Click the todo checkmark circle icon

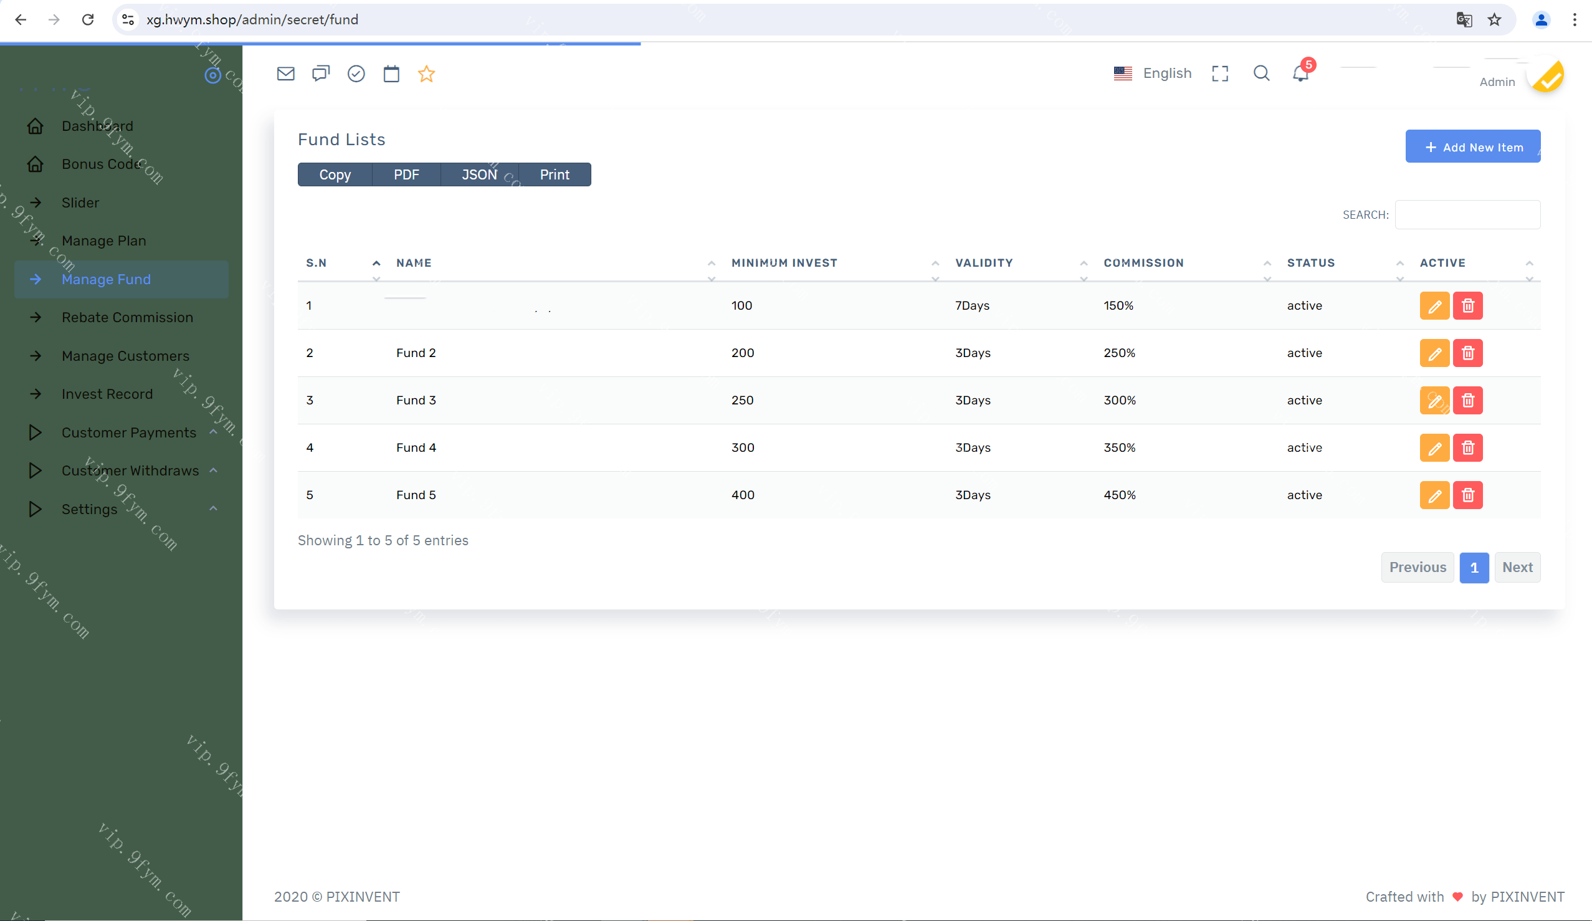pos(356,74)
